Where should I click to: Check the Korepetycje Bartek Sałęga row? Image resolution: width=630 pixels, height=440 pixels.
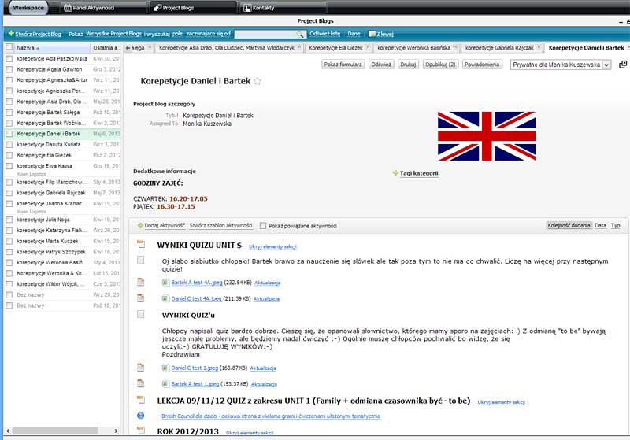pos(9,113)
